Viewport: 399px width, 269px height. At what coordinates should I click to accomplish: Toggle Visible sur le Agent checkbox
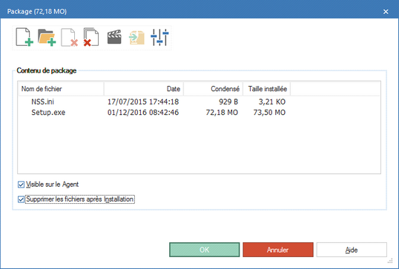[21, 185]
